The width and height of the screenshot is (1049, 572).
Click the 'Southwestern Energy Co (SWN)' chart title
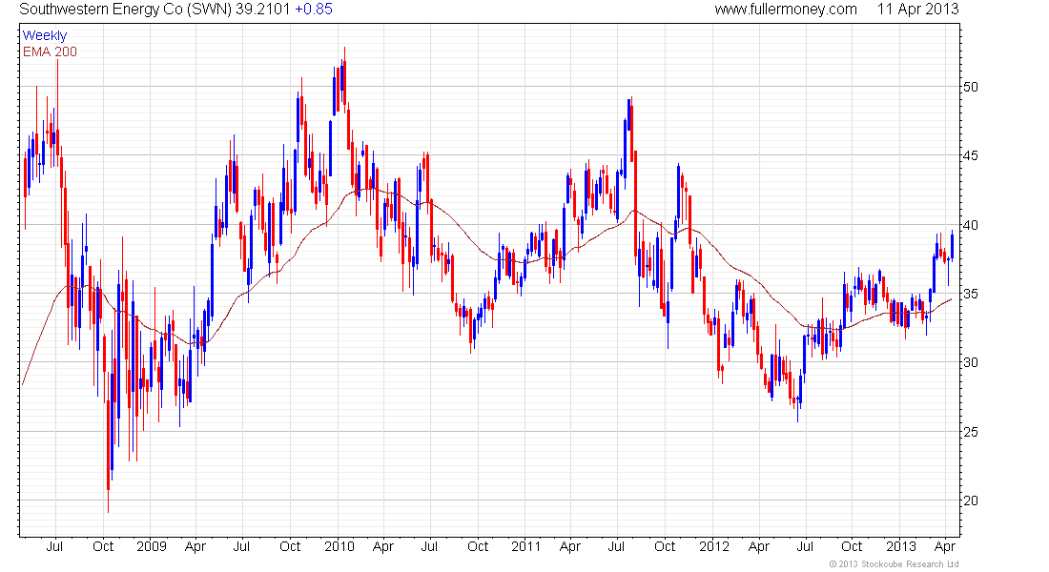pos(125,10)
